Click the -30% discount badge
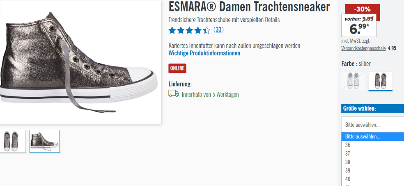Screen dimensions: 404x186 [x=362, y=9]
